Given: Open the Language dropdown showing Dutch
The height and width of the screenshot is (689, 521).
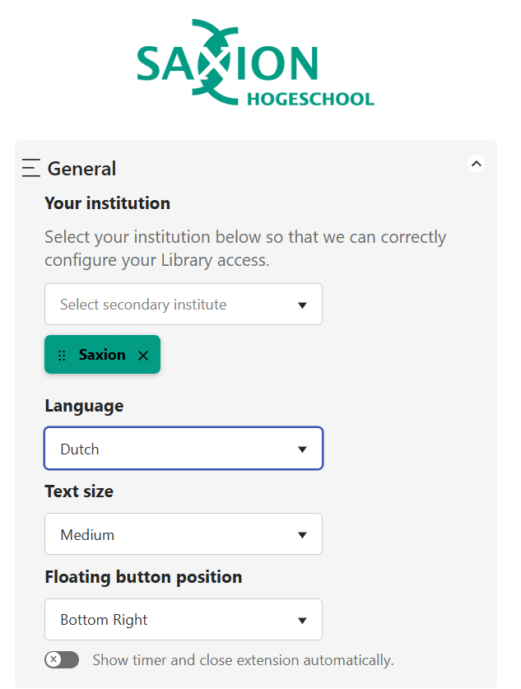Looking at the screenshot, I should (184, 448).
